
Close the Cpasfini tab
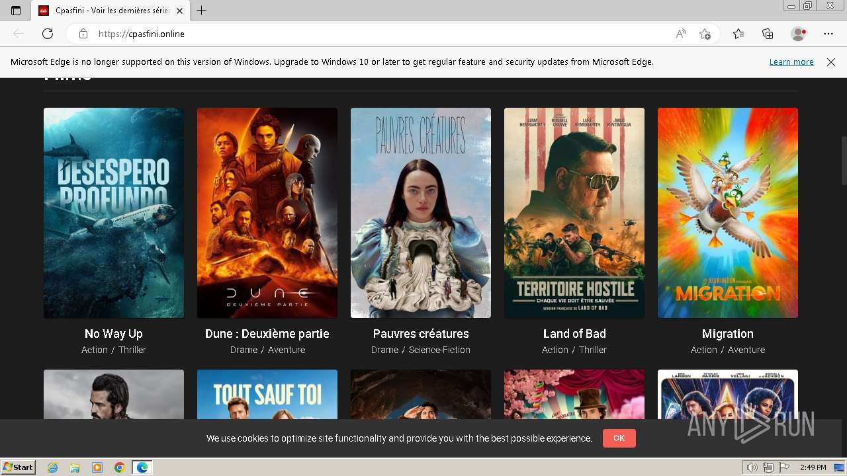tap(179, 11)
